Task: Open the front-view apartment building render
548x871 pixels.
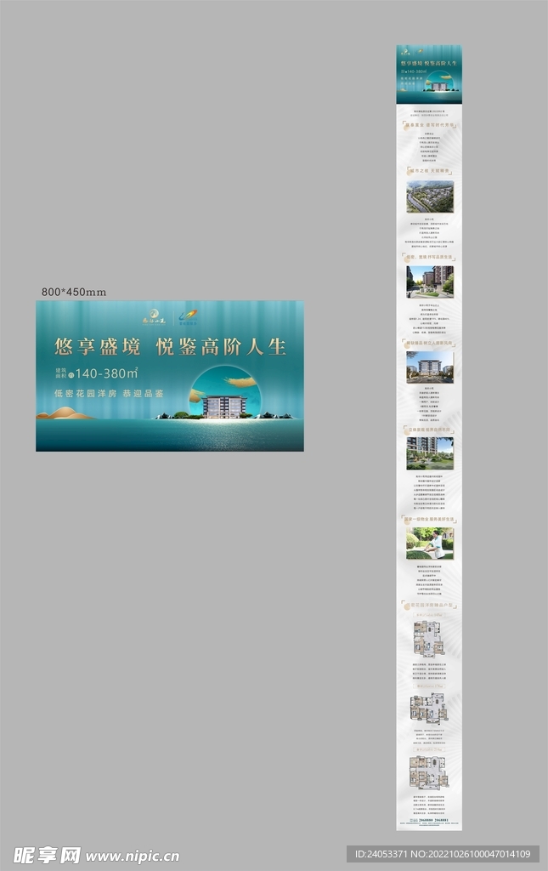Action: click(430, 367)
